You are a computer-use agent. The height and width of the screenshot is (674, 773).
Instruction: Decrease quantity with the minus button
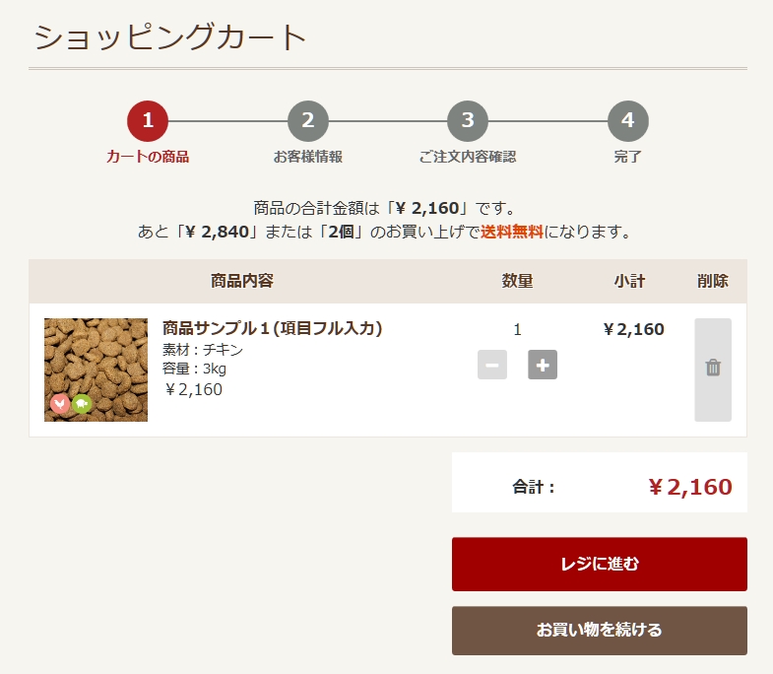point(492,365)
